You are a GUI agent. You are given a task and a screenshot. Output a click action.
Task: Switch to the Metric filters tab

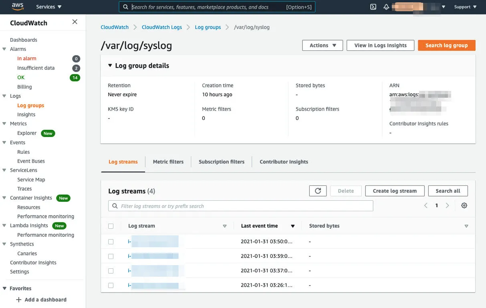pos(168,162)
